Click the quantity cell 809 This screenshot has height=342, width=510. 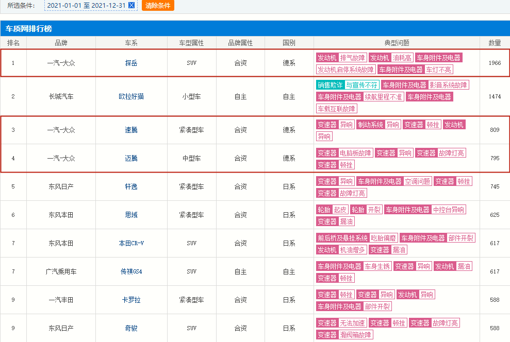tap(495, 130)
